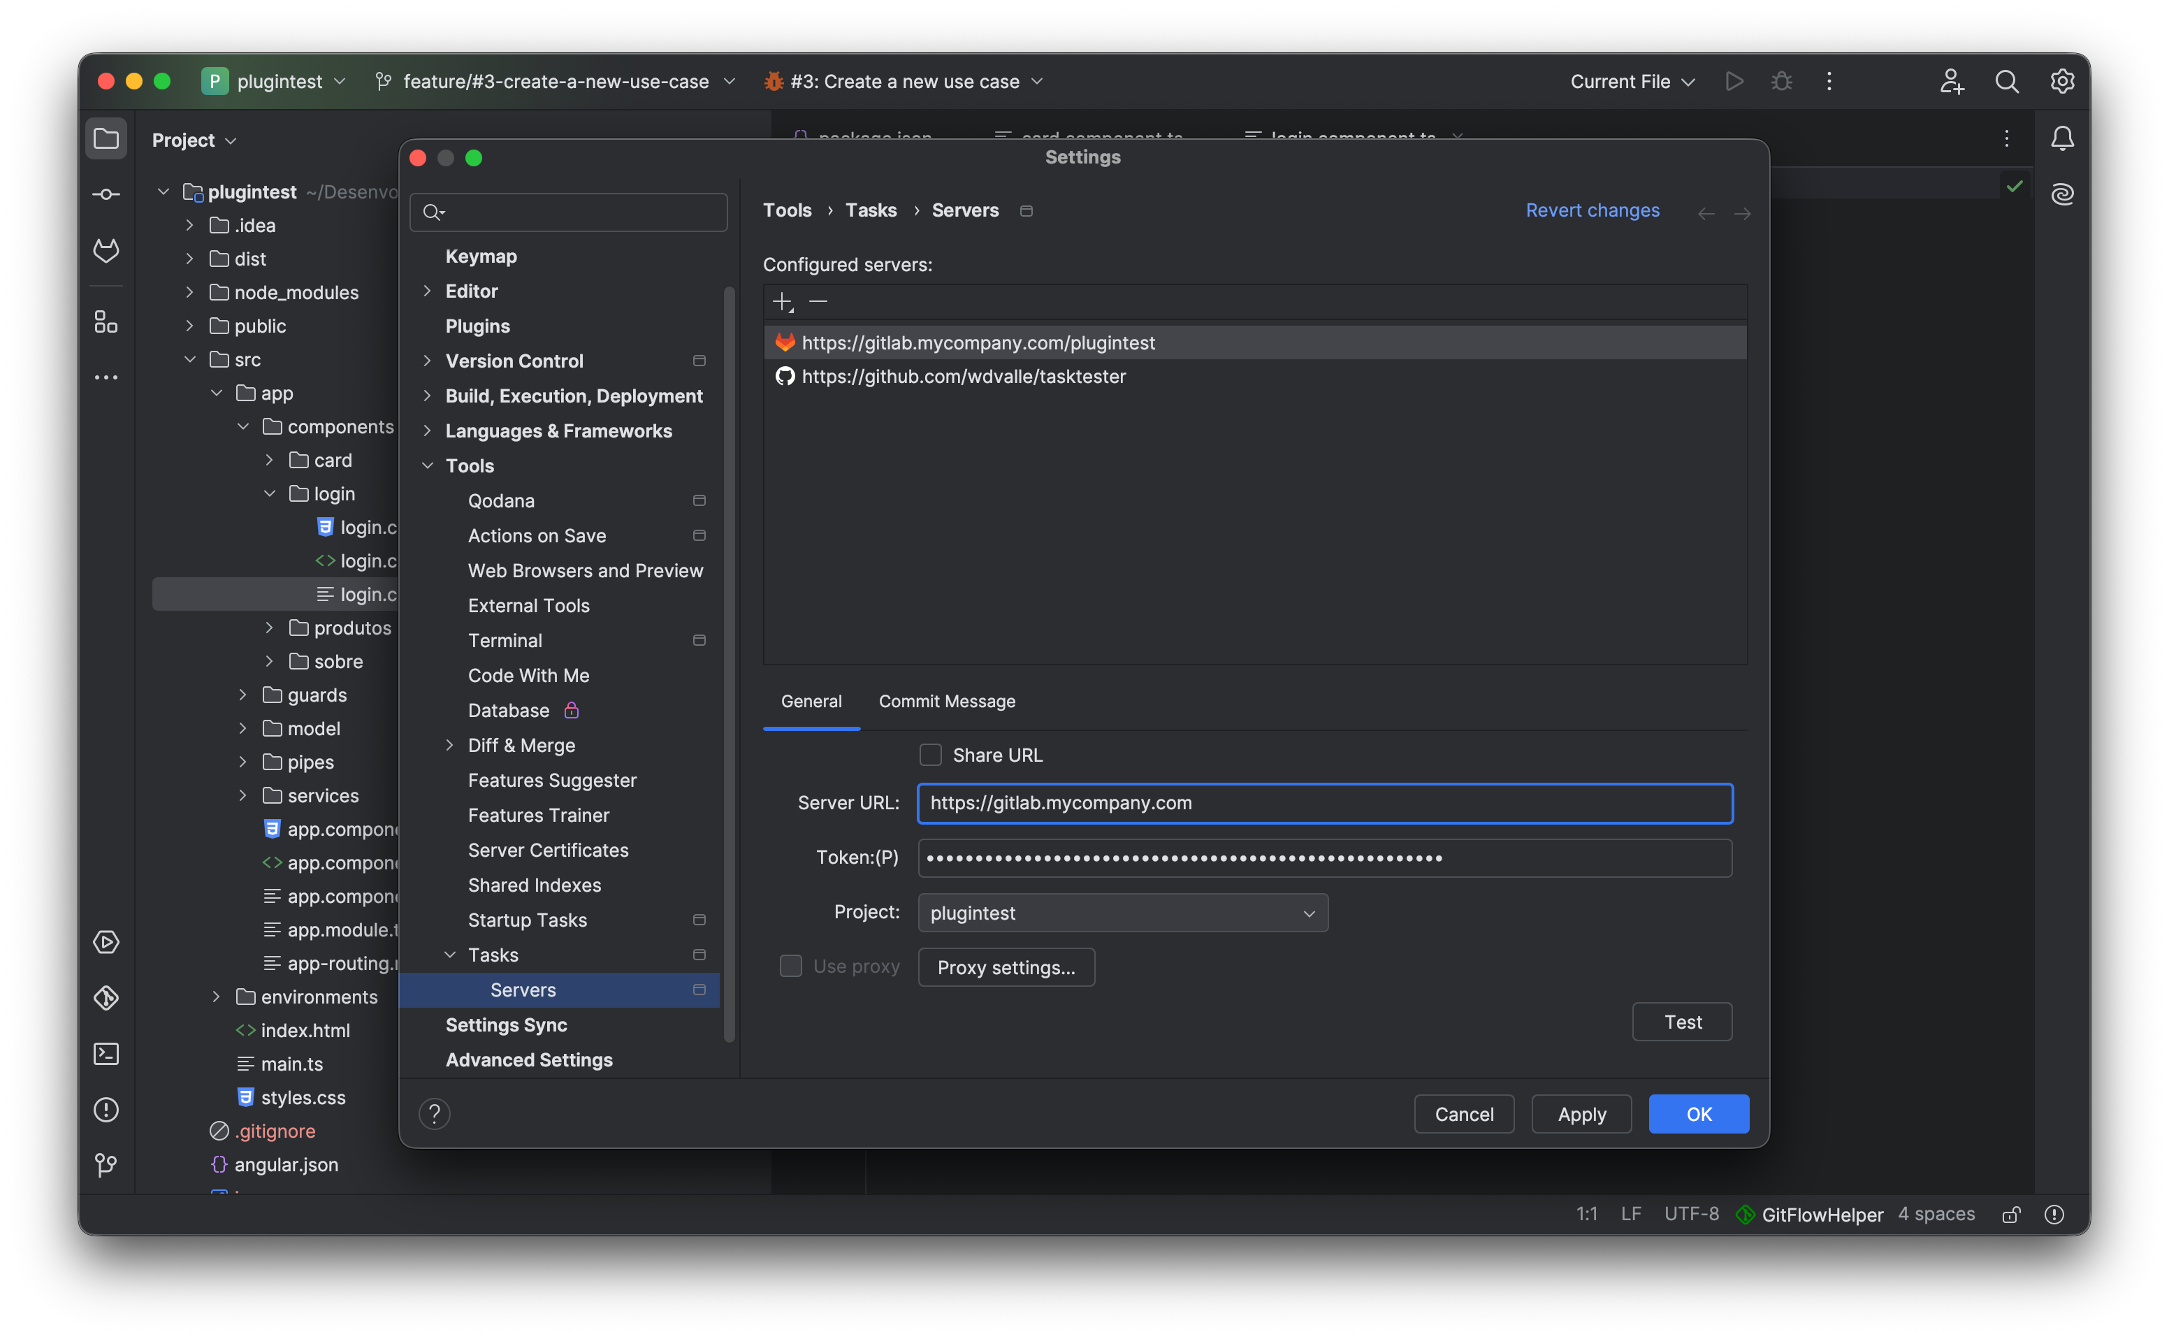Click the Test button
Image resolution: width=2169 pixels, height=1339 pixels.
[x=1682, y=1022]
